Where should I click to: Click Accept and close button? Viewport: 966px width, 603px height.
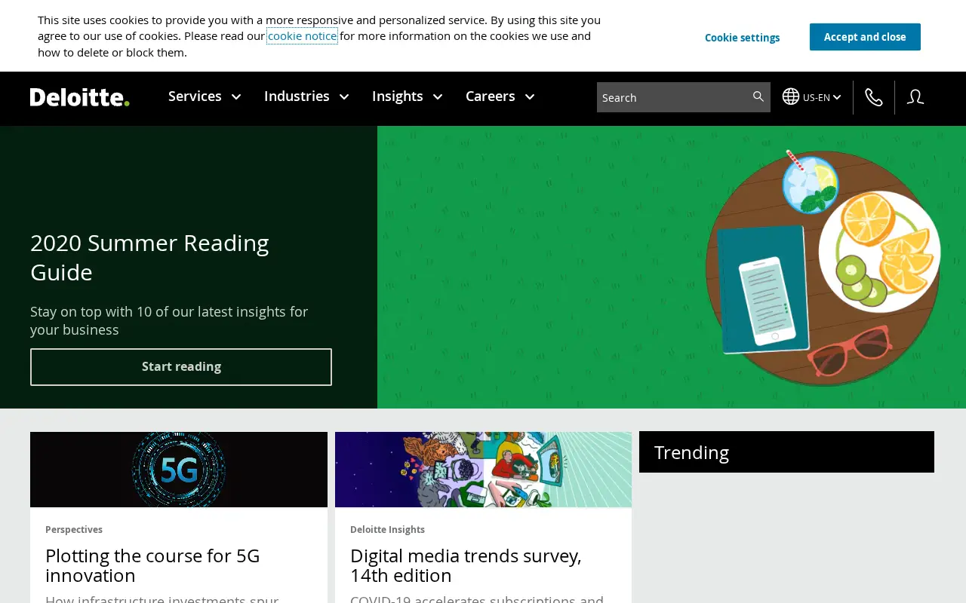[865, 37]
